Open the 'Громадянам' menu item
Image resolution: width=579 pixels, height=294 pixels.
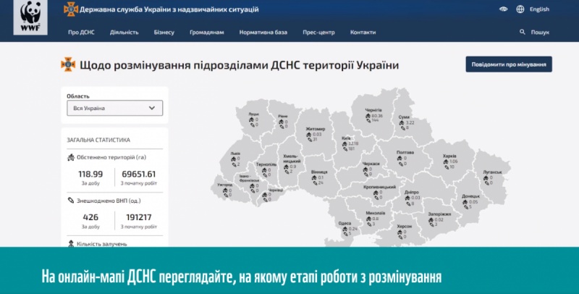tap(207, 33)
